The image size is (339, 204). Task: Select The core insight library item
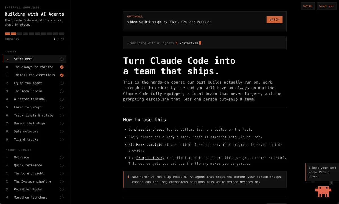pyautogui.click(x=35, y=174)
